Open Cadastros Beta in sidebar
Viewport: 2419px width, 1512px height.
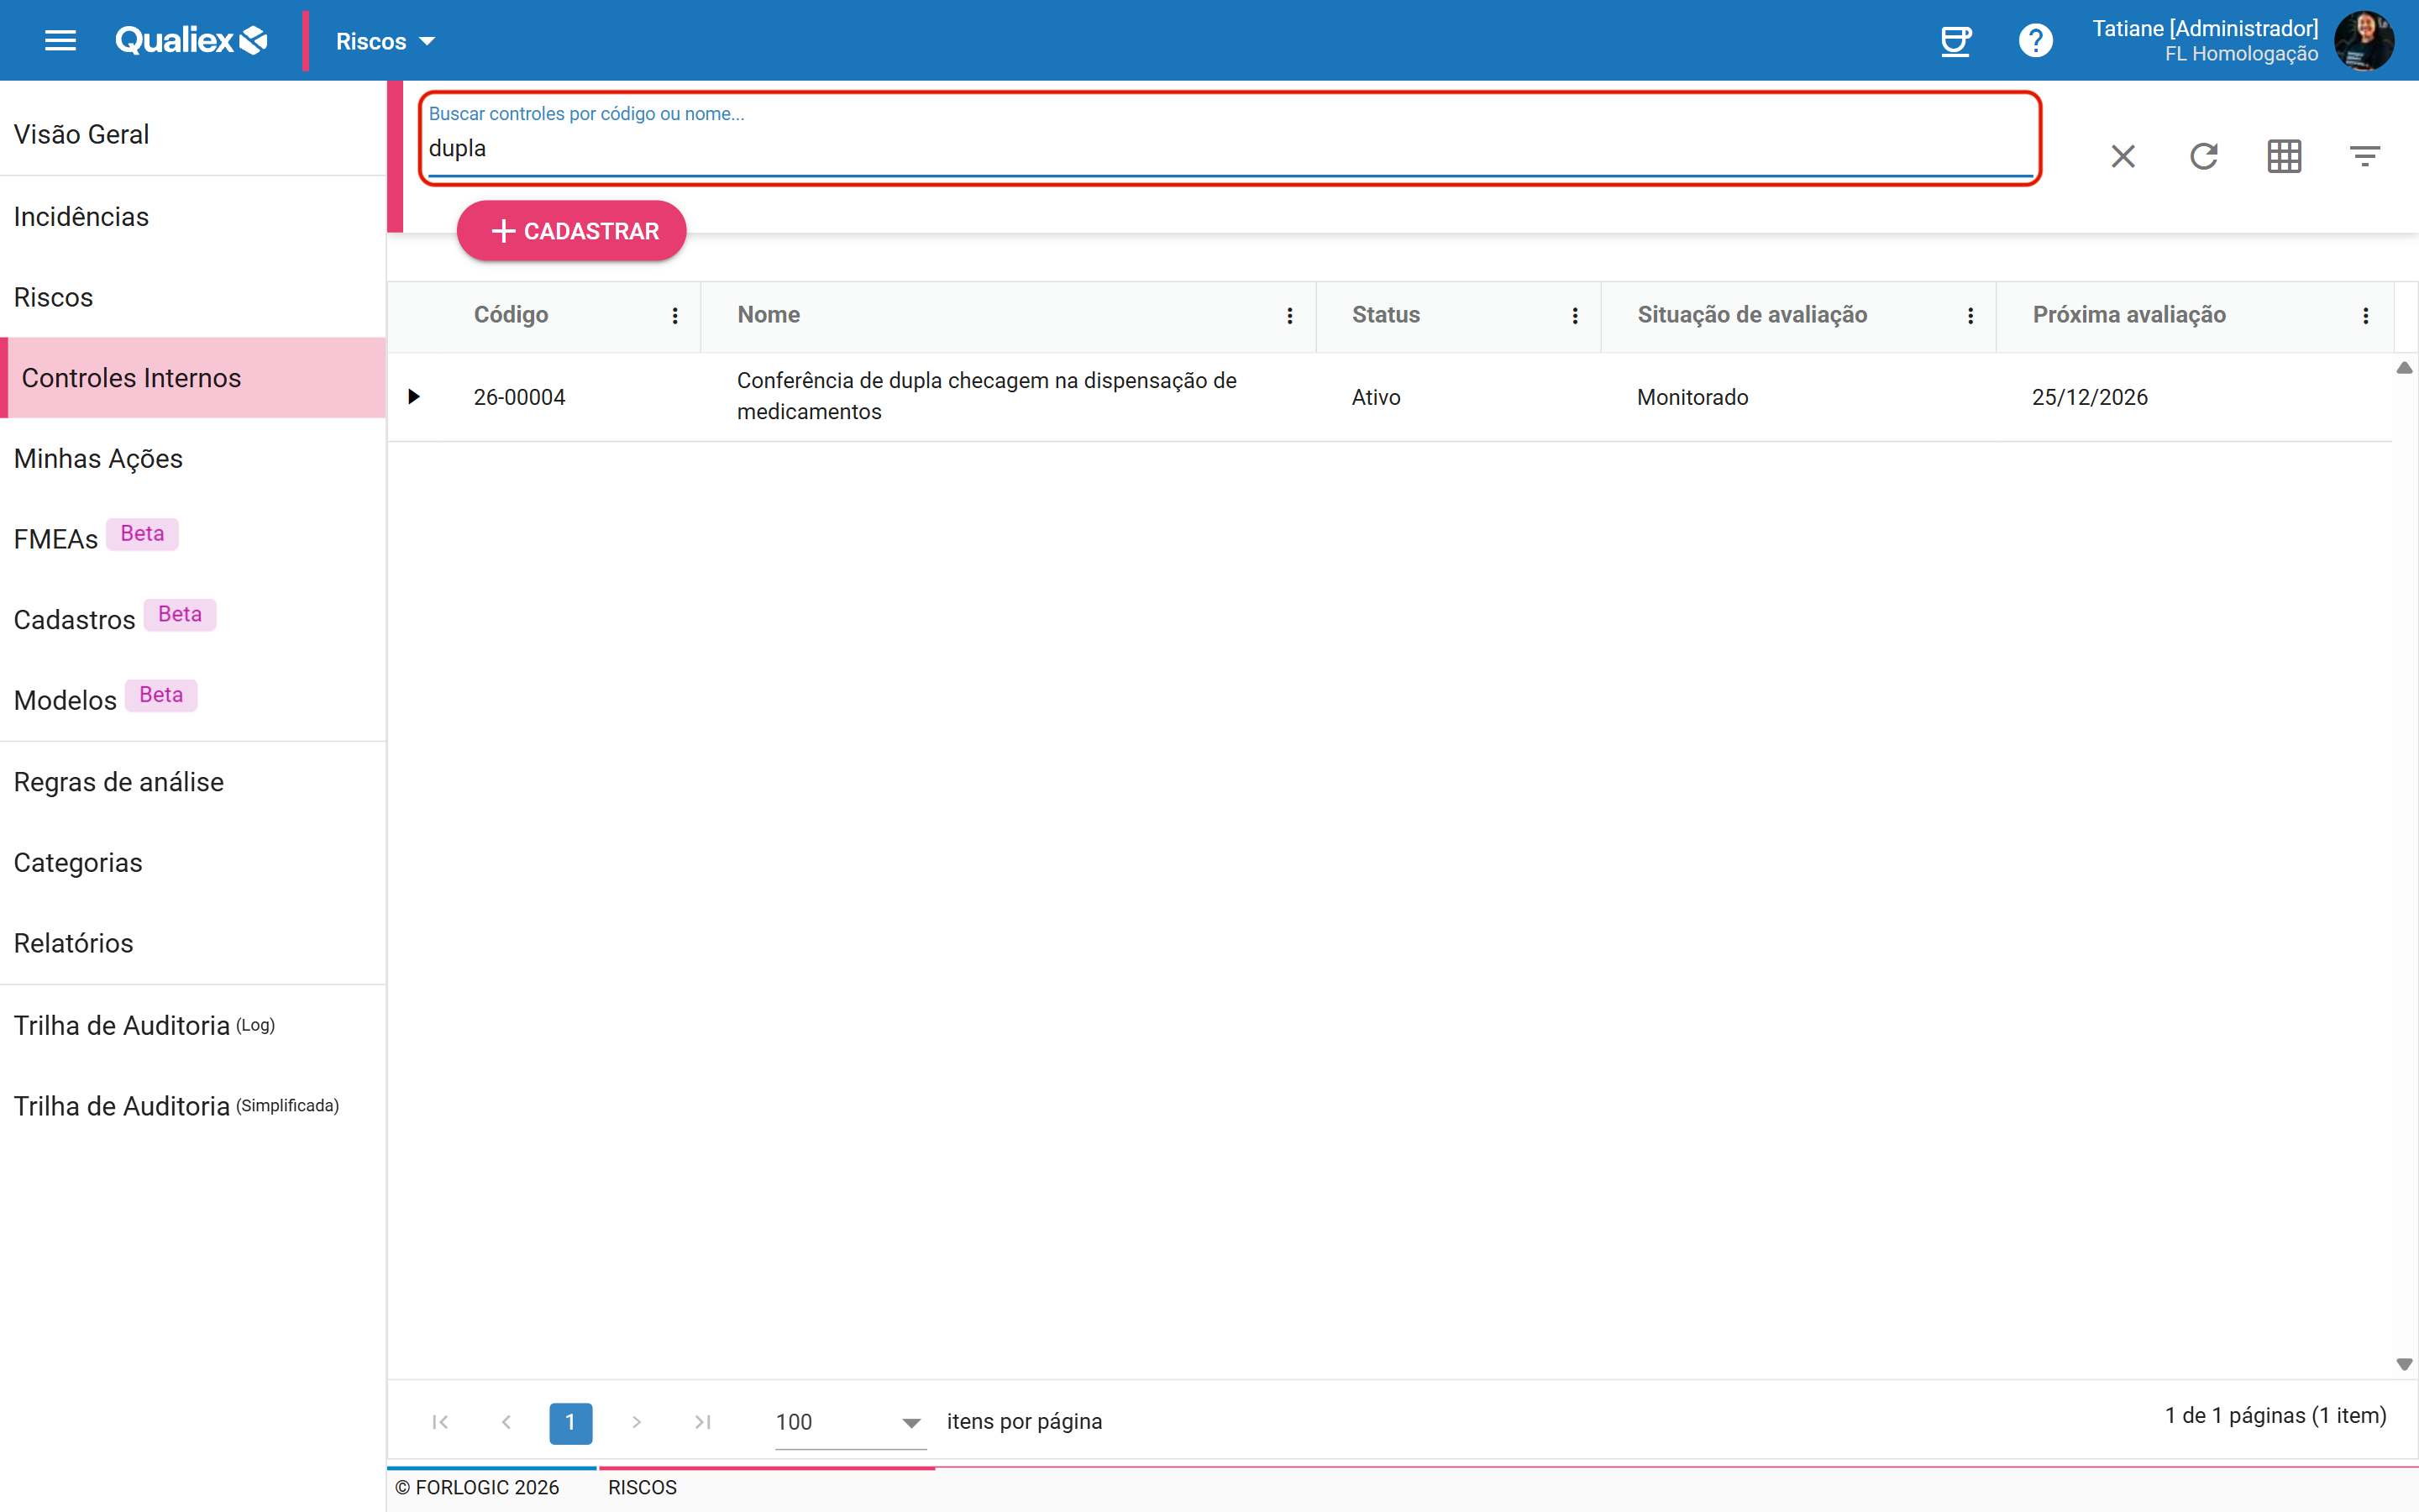click(x=193, y=619)
